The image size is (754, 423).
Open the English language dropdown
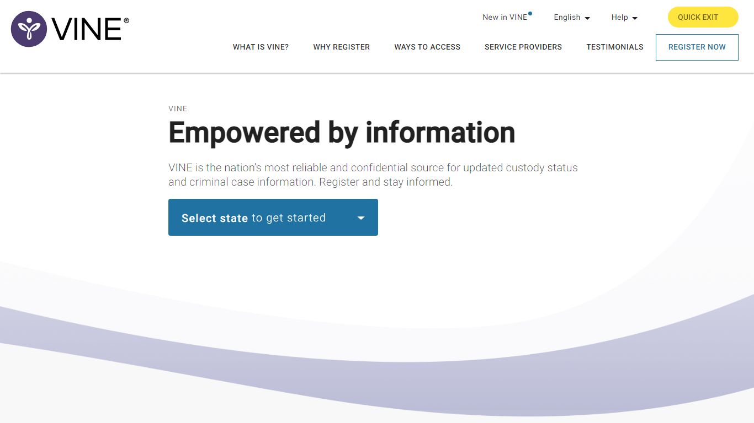pos(572,17)
